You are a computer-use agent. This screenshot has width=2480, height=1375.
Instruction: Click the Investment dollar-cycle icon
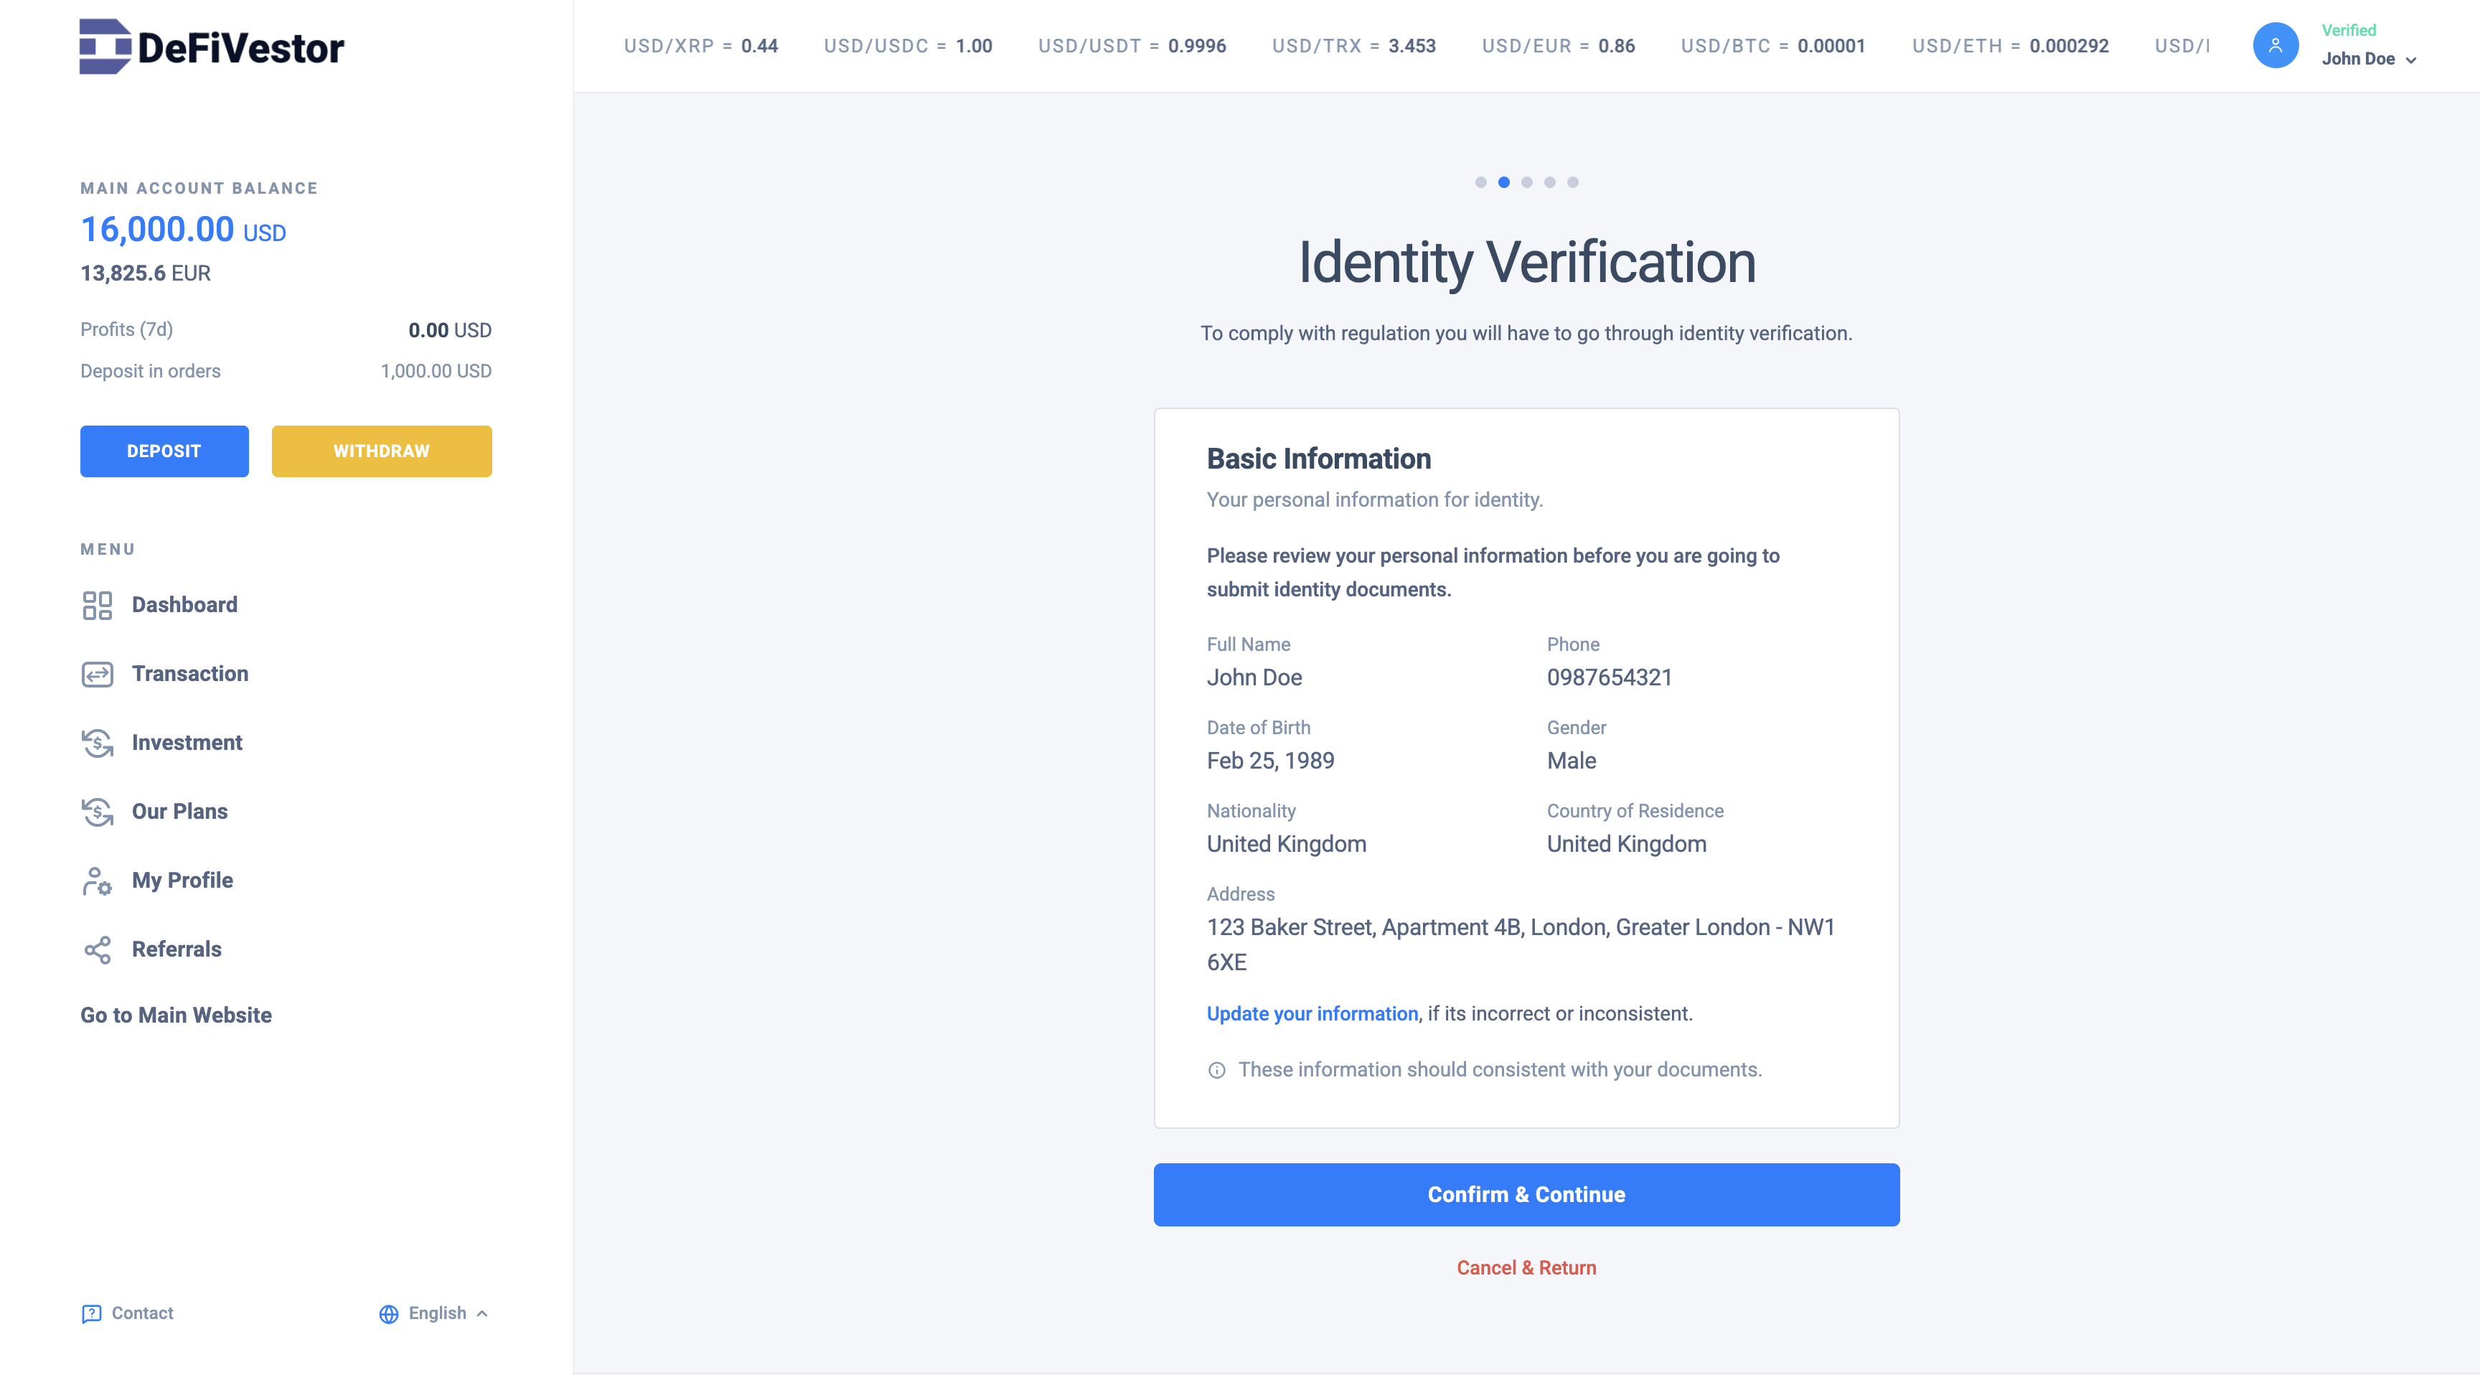[x=98, y=742]
